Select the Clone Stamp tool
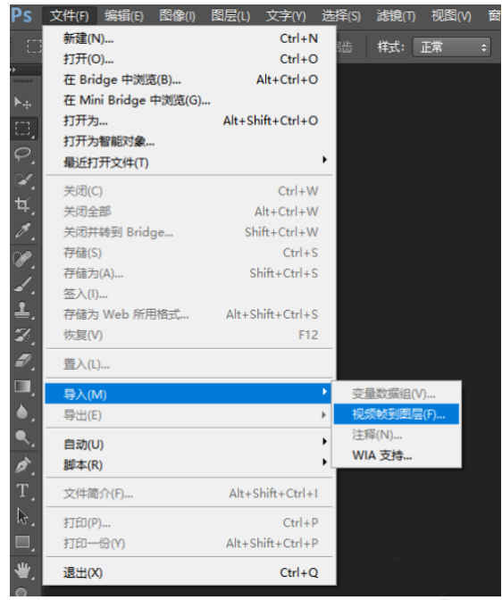 (22, 309)
